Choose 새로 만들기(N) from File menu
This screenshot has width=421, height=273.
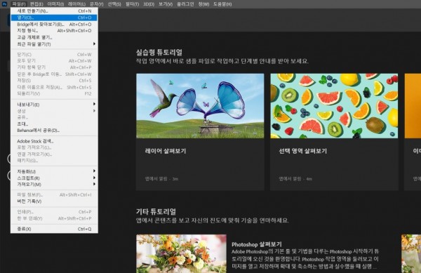point(54,11)
